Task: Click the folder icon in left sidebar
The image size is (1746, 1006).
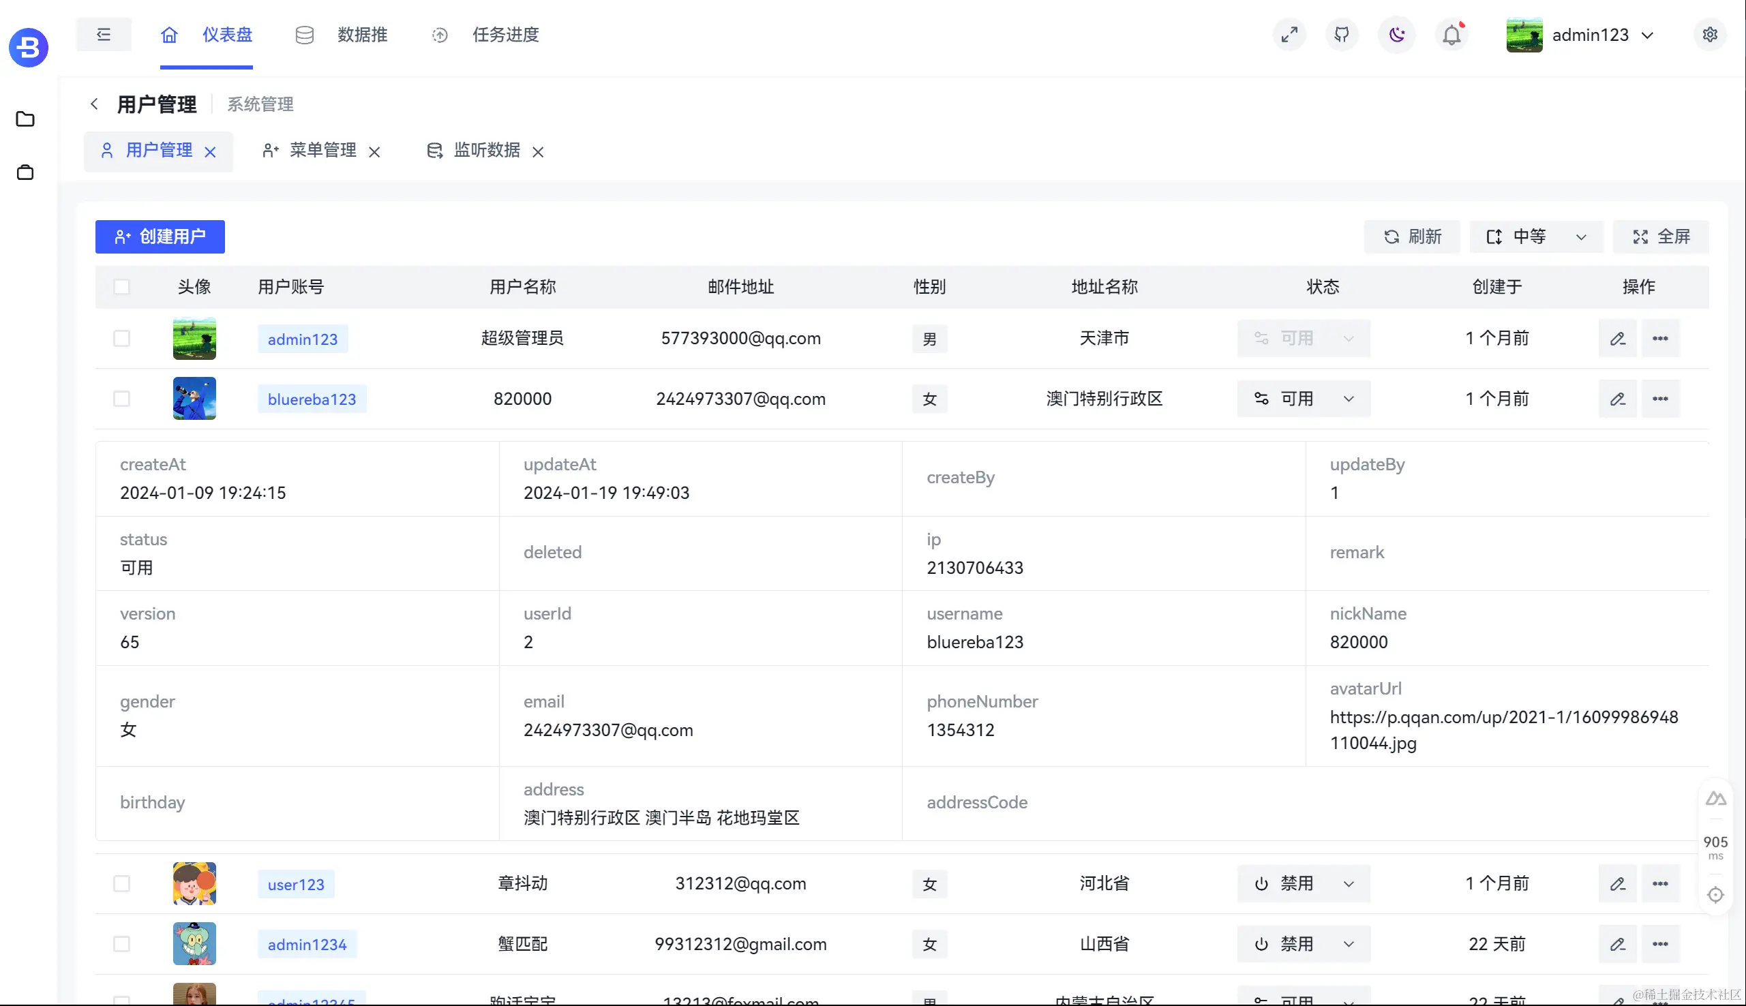Action: pyautogui.click(x=25, y=119)
